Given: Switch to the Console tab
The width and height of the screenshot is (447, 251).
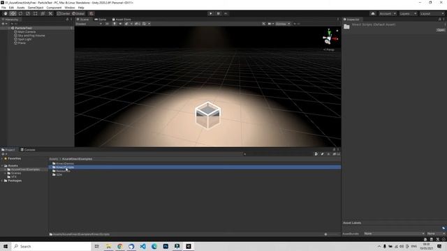Looking at the screenshot, I should pyautogui.click(x=28, y=150).
